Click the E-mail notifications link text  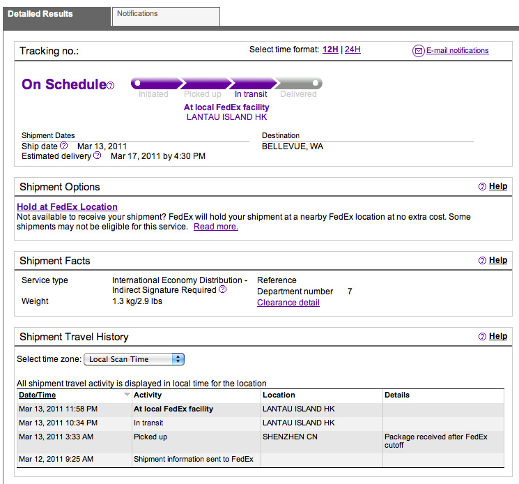point(457,50)
